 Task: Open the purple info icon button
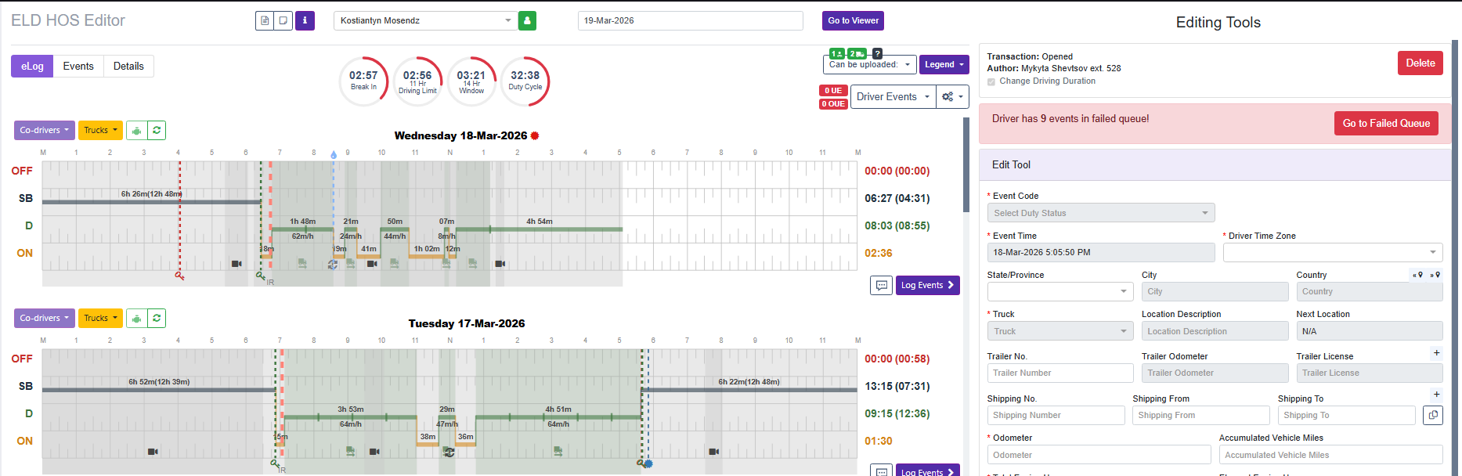tap(305, 20)
